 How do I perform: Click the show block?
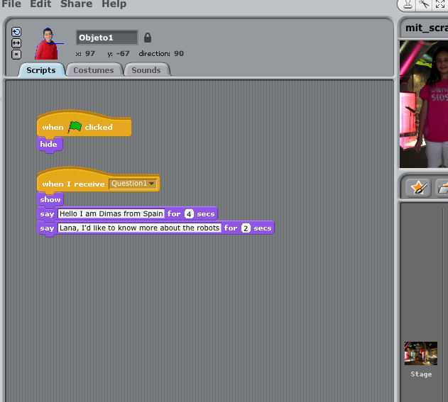point(50,199)
